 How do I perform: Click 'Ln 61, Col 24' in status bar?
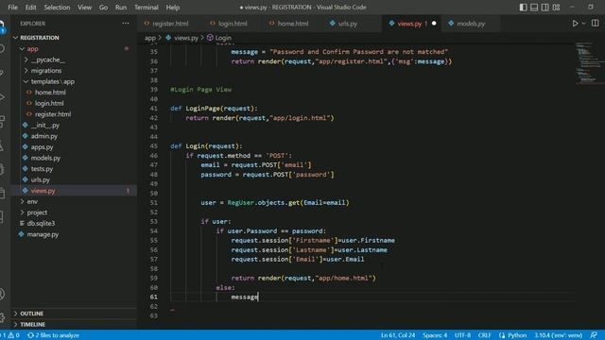pyautogui.click(x=398, y=335)
